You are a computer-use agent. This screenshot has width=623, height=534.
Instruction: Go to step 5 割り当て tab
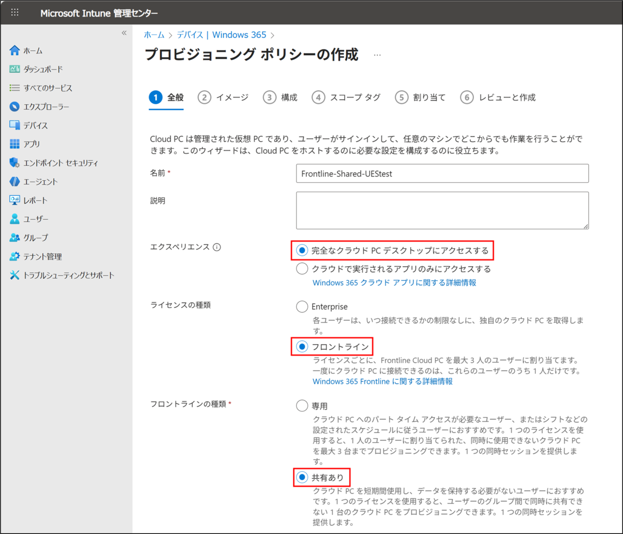(x=421, y=97)
